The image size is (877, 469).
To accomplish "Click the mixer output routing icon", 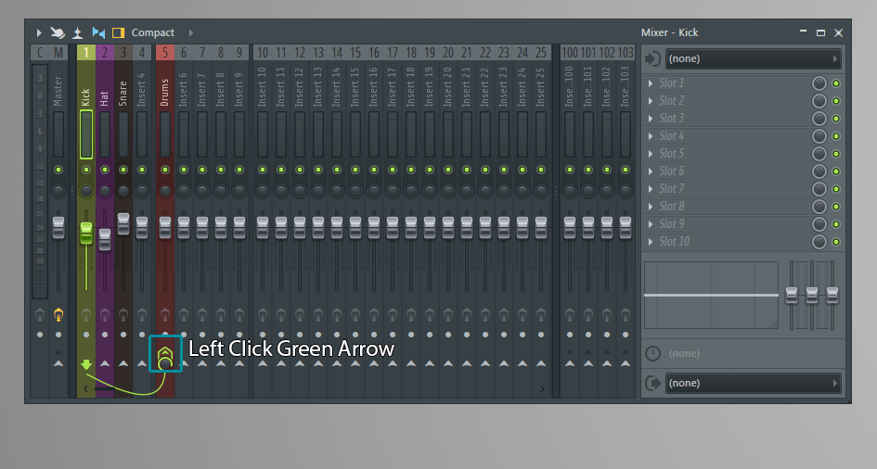I will point(652,383).
